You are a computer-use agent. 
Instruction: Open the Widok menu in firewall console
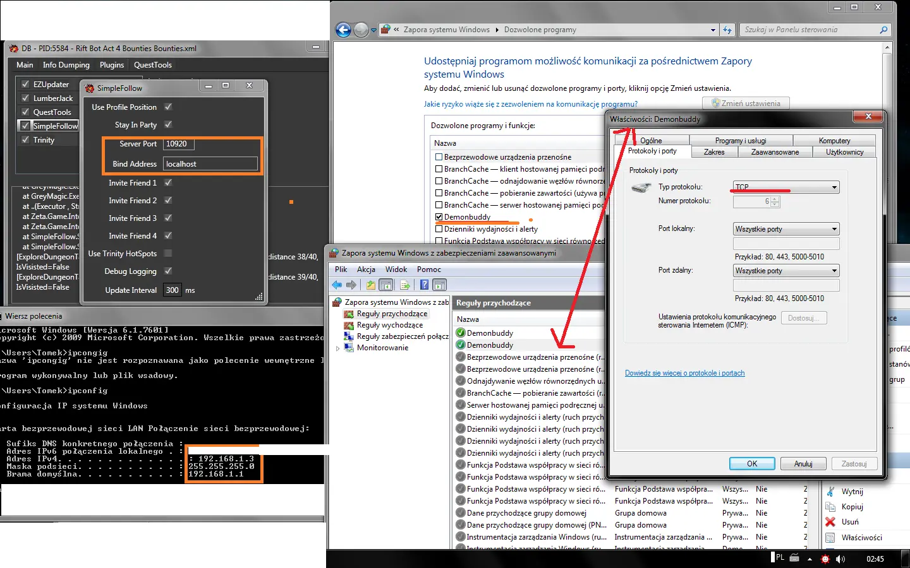[x=396, y=269]
